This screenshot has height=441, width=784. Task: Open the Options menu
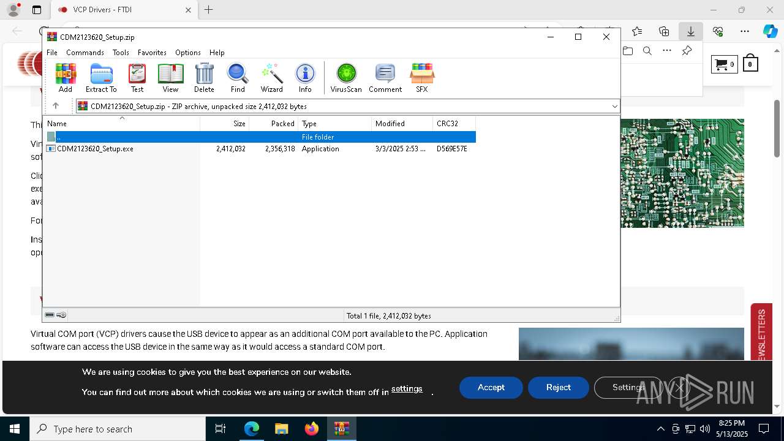[188, 53]
